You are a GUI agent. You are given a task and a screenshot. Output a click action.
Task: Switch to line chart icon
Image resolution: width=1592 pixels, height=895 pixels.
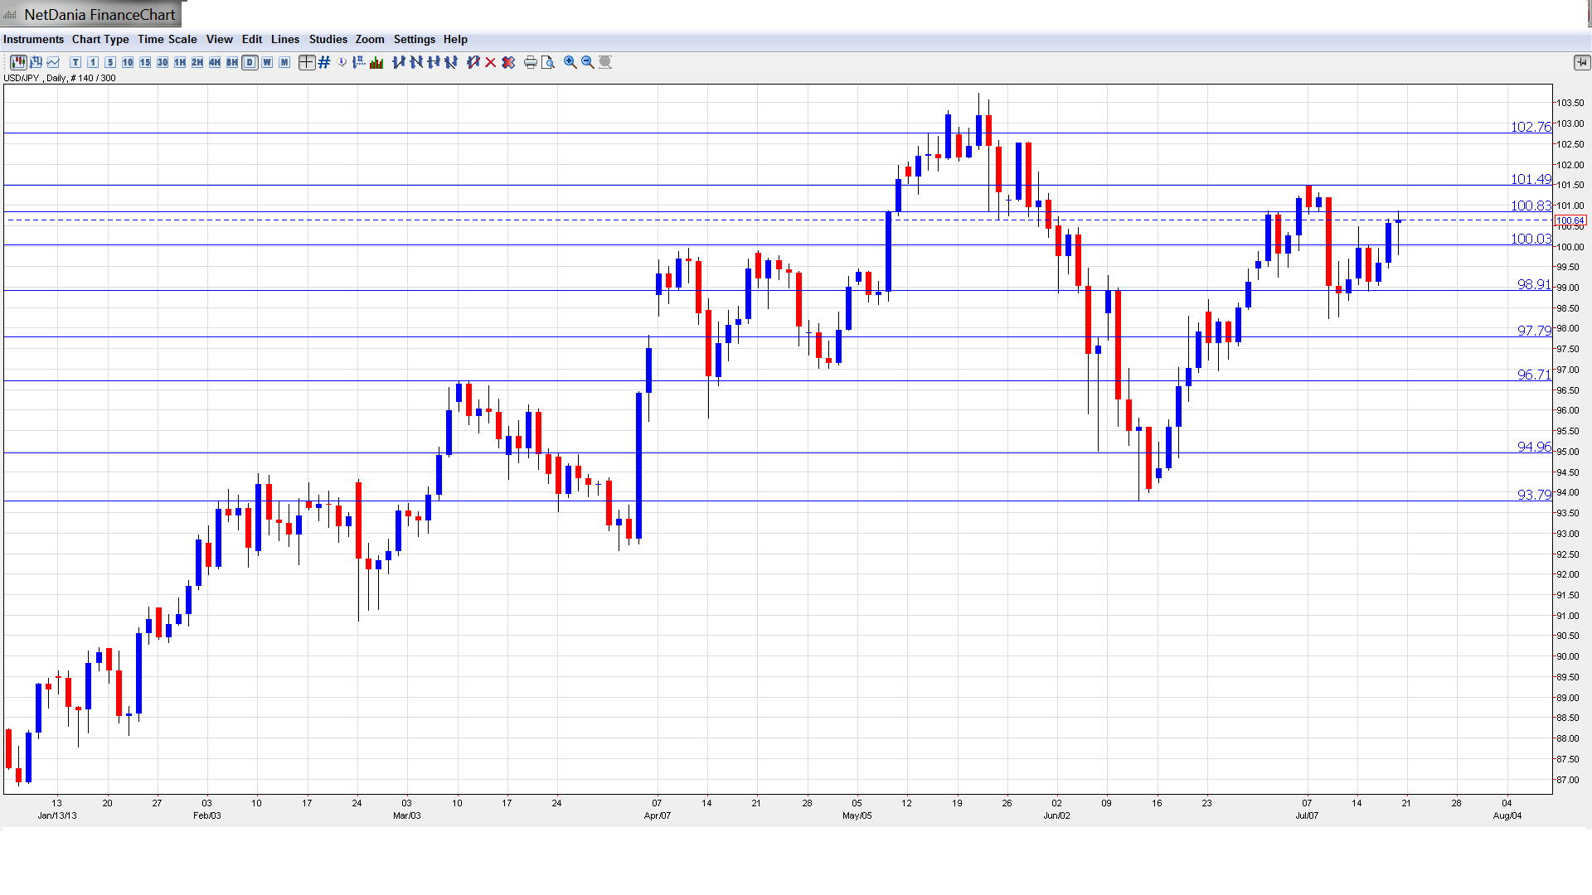[x=53, y=62]
